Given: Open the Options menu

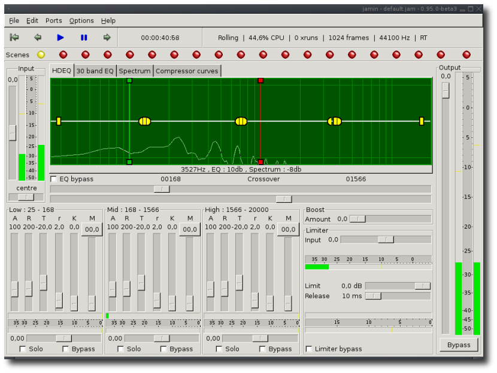Looking at the screenshot, I should (x=81, y=20).
